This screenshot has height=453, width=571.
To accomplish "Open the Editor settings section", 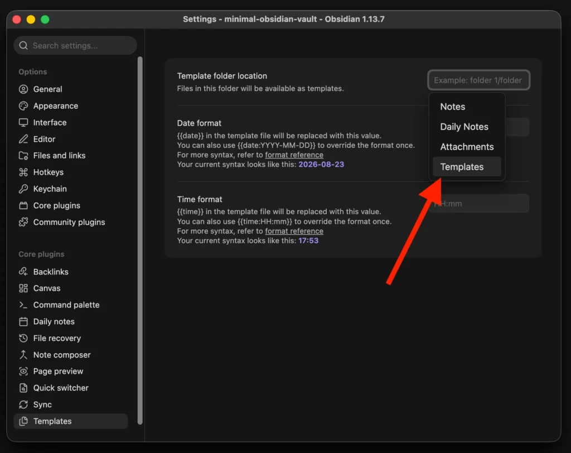I will [x=71, y=139].
